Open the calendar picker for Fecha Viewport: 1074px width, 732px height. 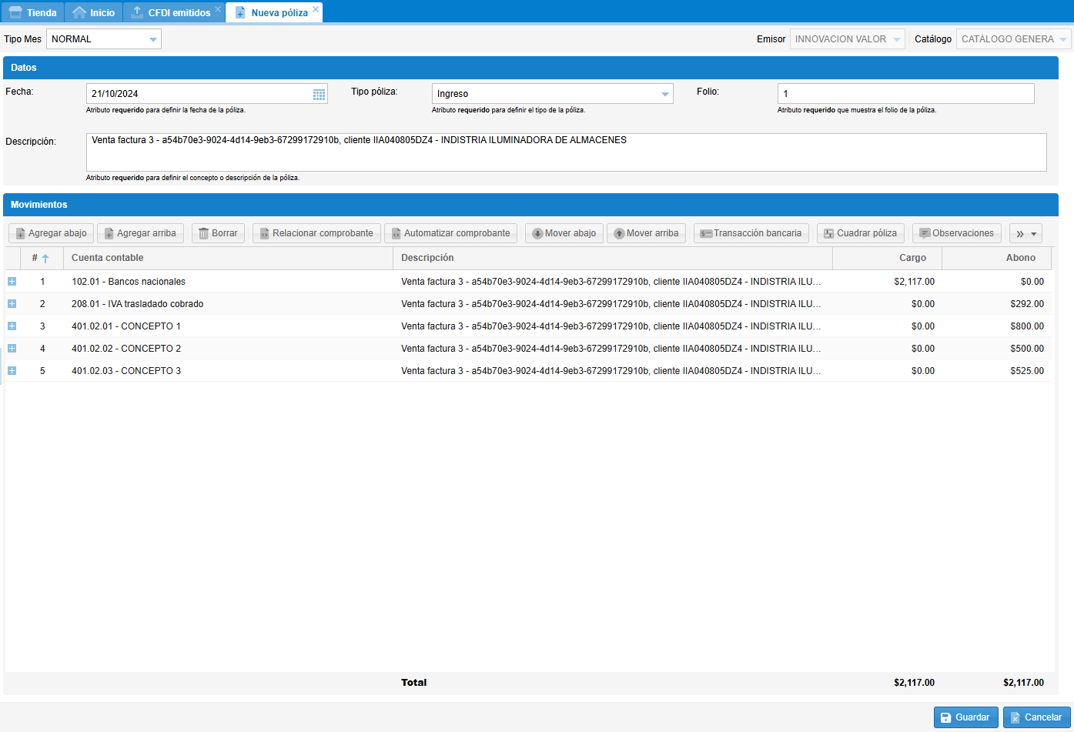tap(319, 94)
